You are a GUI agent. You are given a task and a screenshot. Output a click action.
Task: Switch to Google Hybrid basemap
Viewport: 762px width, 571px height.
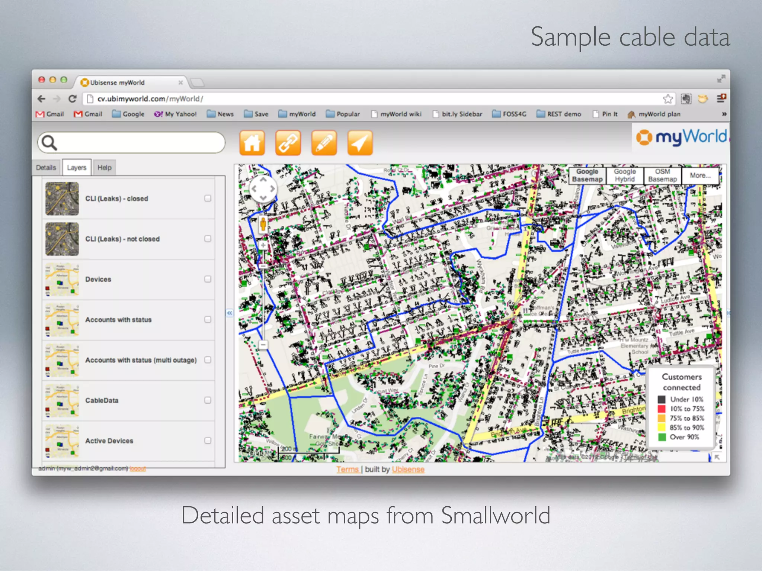625,175
